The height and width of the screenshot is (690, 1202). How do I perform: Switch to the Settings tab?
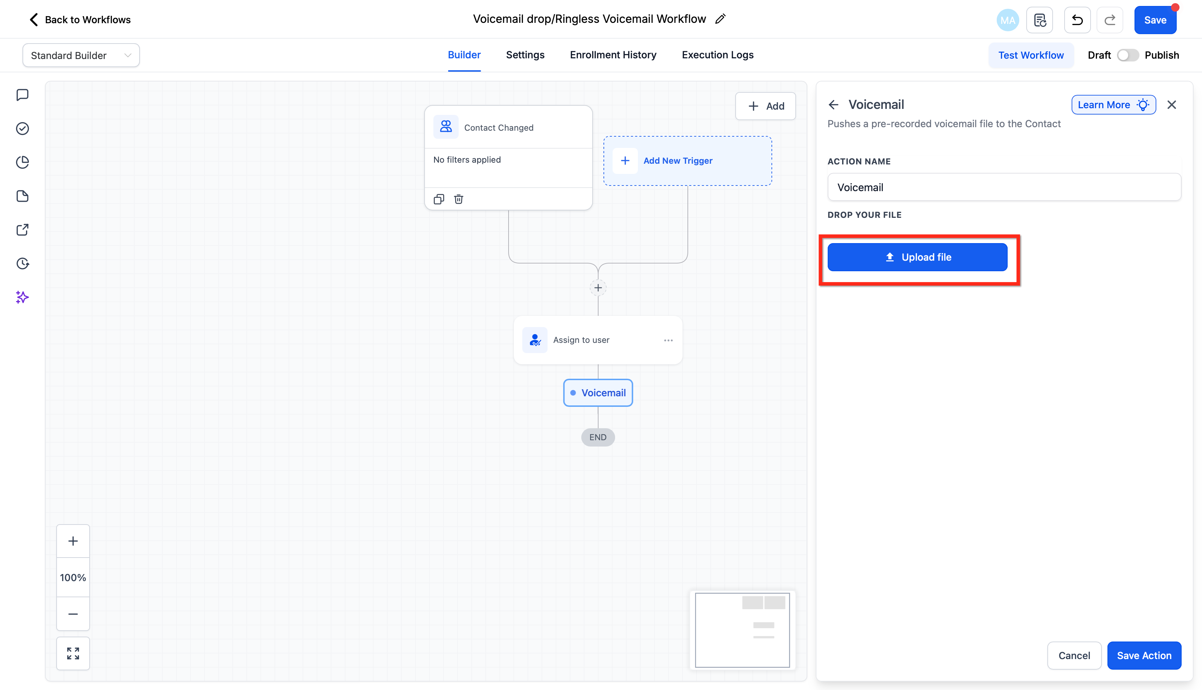coord(525,55)
